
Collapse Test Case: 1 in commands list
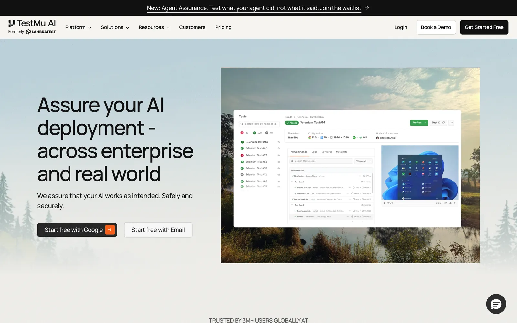[292, 182]
